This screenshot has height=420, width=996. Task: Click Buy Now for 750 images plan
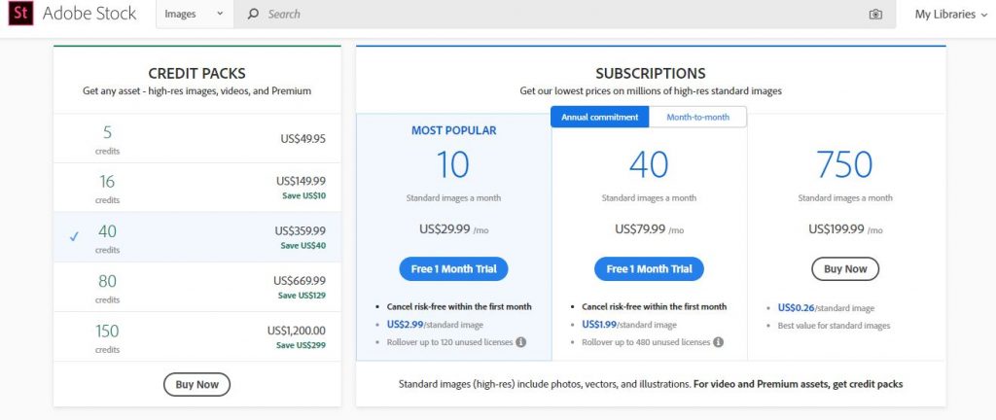click(x=845, y=269)
